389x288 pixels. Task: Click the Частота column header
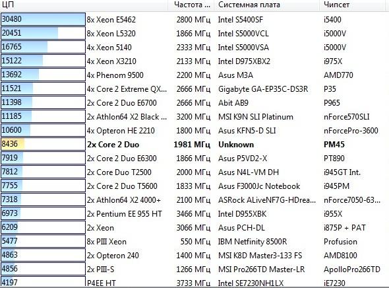[x=192, y=5]
